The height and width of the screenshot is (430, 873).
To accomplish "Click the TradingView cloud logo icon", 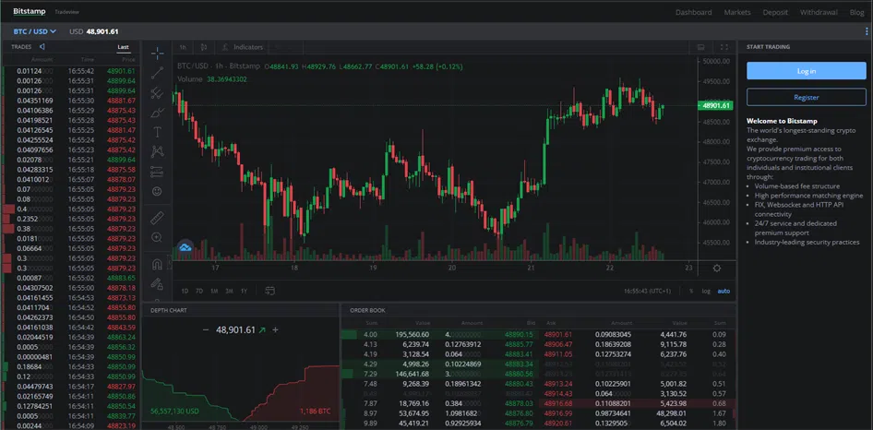I will [x=185, y=247].
